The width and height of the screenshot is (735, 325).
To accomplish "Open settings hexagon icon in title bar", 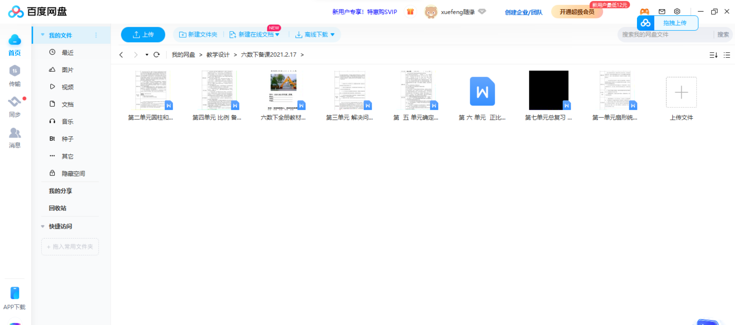I will click(677, 12).
